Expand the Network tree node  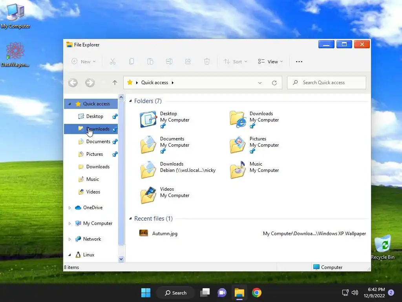pyautogui.click(x=69, y=239)
